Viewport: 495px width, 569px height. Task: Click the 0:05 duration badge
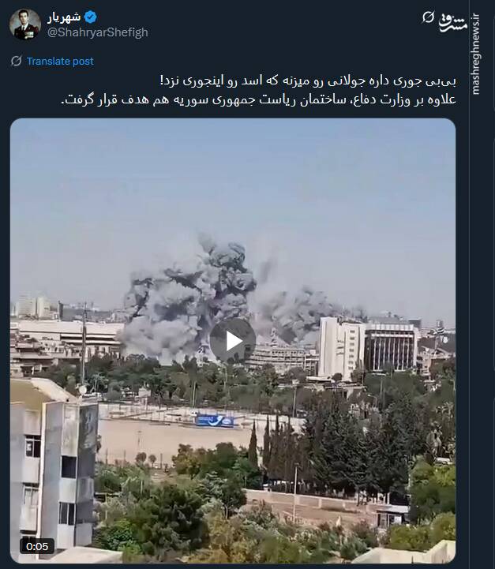point(37,546)
